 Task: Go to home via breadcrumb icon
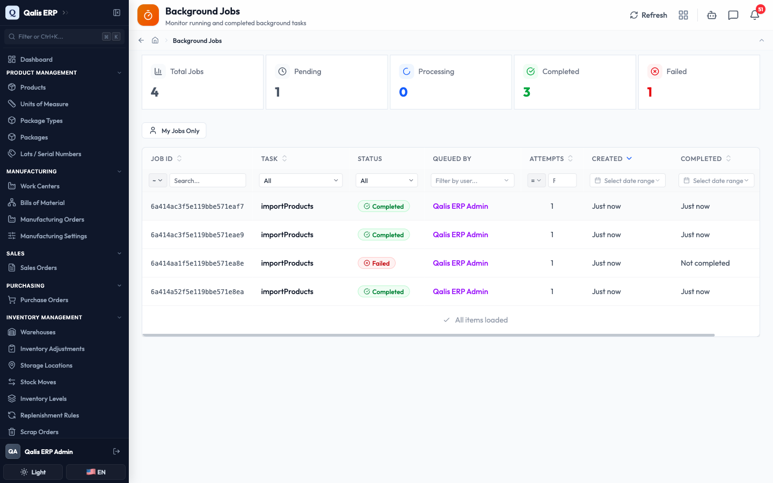pyautogui.click(x=155, y=40)
